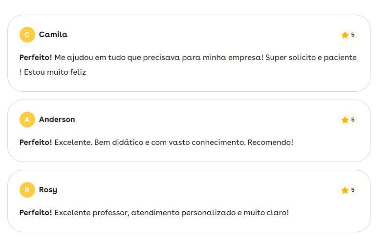Click the star icon on Camila's review
The height and width of the screenshot is (244, 391).
click(345, 35)
